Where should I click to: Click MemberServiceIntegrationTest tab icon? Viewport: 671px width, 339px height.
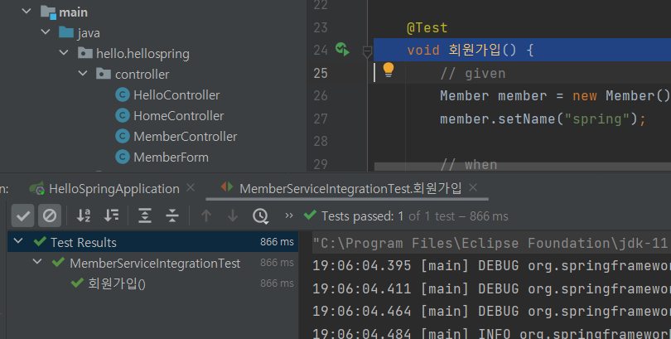tap(227, 186)
